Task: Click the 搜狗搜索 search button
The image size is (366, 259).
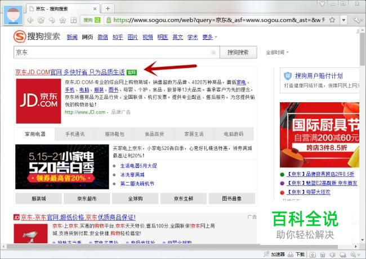Action: click(238, 52)
